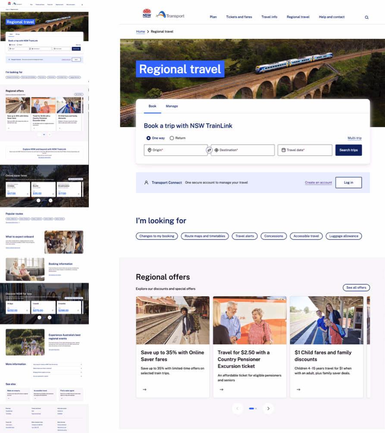385x433 pixels.
Task: Open the Travel info menu in the enlarged header
Action: (269, 17)
